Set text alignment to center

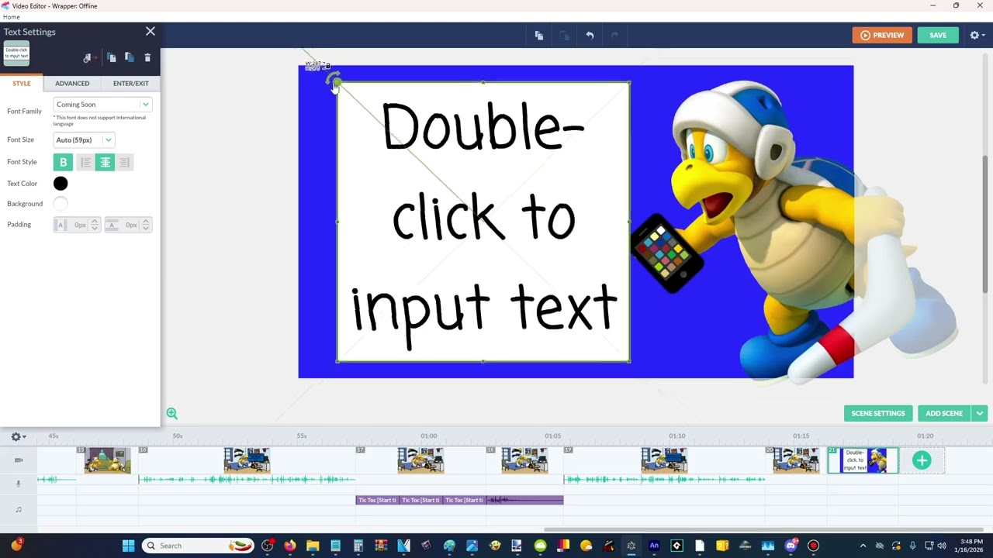click(x=105, y=162)
